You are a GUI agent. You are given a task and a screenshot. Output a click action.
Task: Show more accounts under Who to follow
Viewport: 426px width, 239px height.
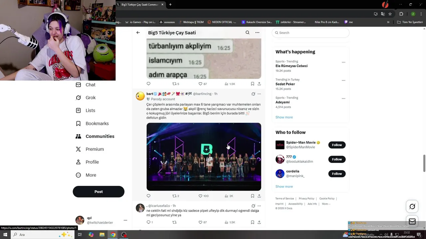pyautogui.click(x=284, y=187)
